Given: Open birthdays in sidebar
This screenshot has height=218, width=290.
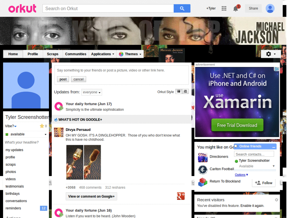Looking at the screenshot, I should click(x=12, y=194).
